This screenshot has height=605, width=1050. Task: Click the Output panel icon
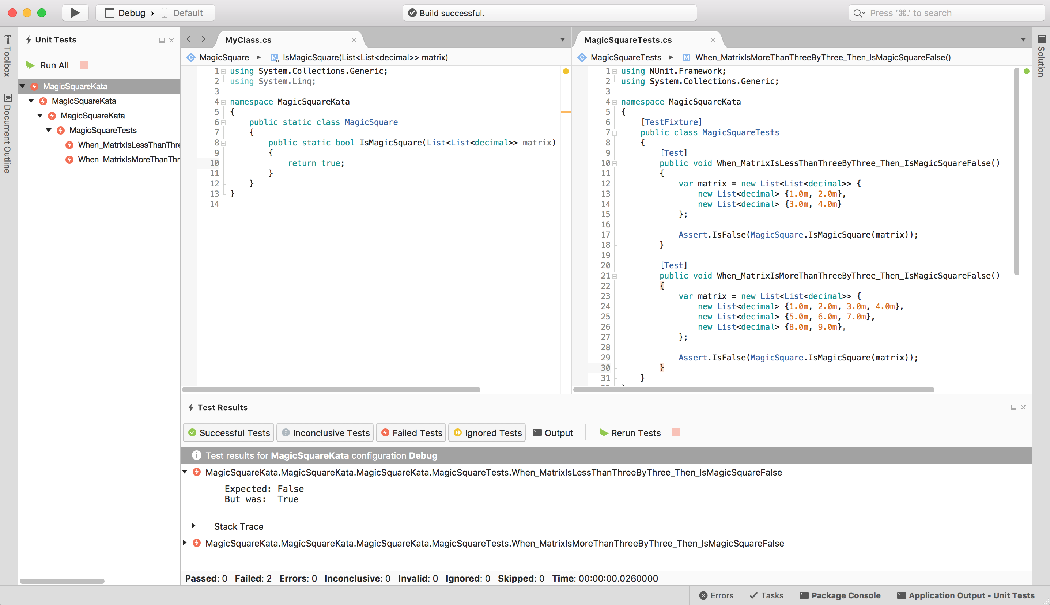click(536, 433)
